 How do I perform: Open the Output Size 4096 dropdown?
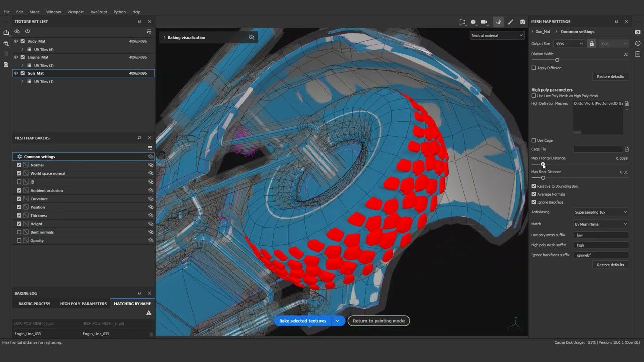pyautogui.click(x=569, y=44)
